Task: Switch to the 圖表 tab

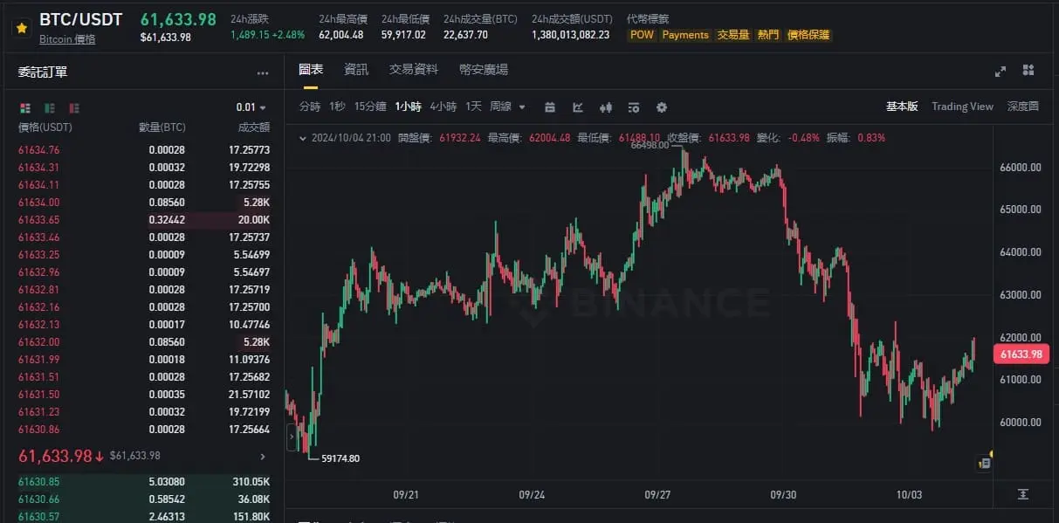Action: [x=311, y=69]
